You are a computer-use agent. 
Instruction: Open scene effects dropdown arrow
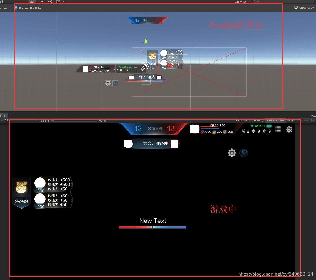[63, 2]
